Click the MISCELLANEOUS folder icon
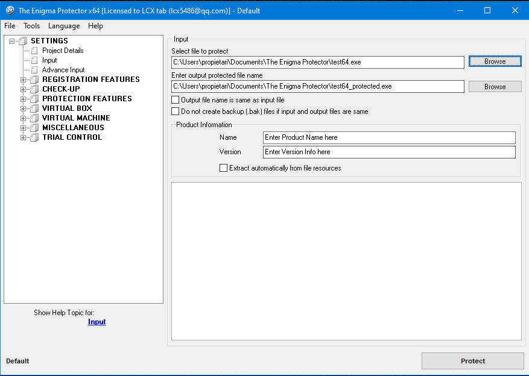The image size is (529, 376). coord(34,128)
